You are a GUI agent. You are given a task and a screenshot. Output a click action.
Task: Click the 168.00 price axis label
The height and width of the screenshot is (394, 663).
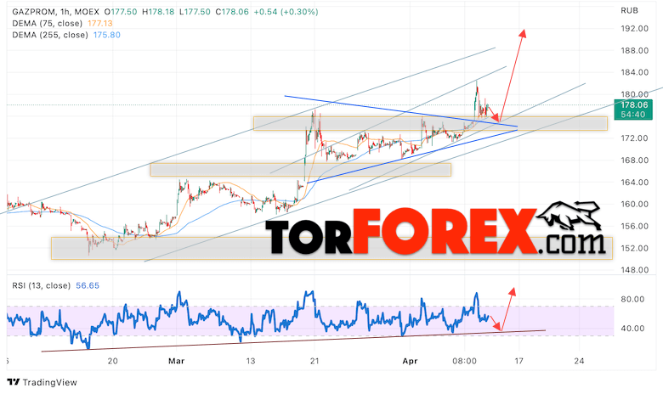(x=635, y=160)
